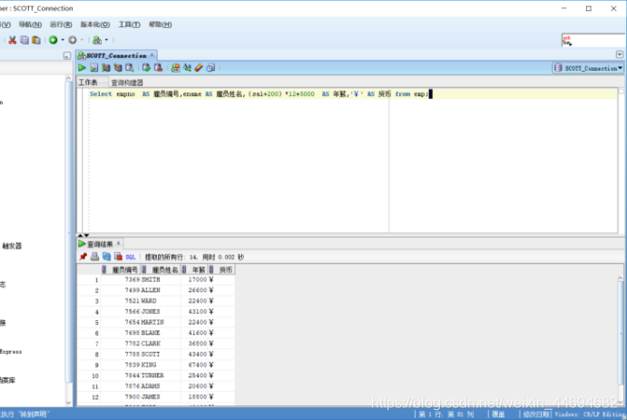Click the Run Script icon

(x=94, y=67)
